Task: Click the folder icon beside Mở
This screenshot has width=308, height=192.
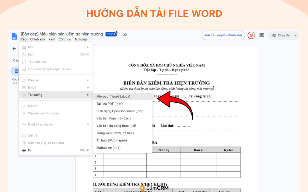Action: [24, 54]
